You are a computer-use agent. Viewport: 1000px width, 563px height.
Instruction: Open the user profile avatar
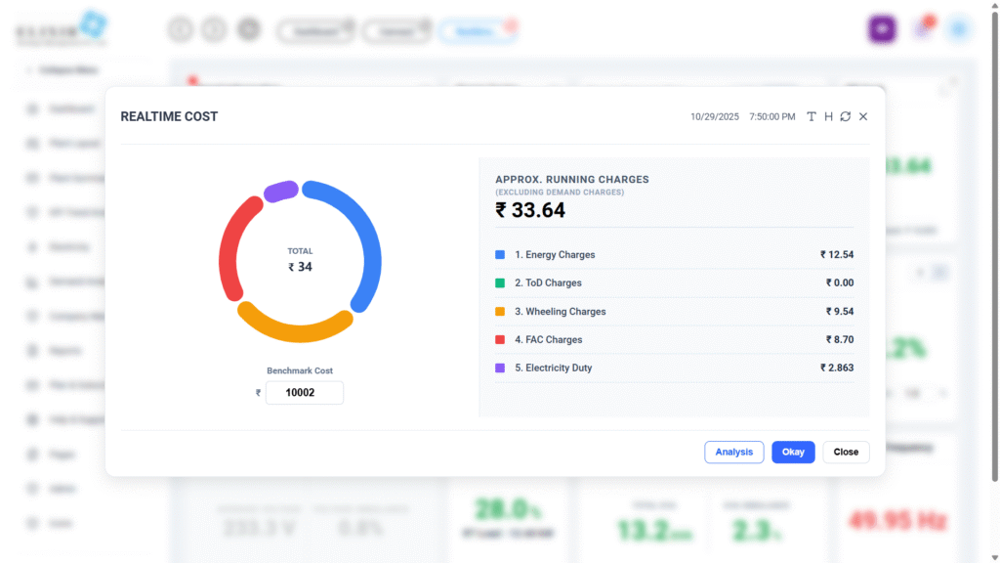[x=959, y=29]
